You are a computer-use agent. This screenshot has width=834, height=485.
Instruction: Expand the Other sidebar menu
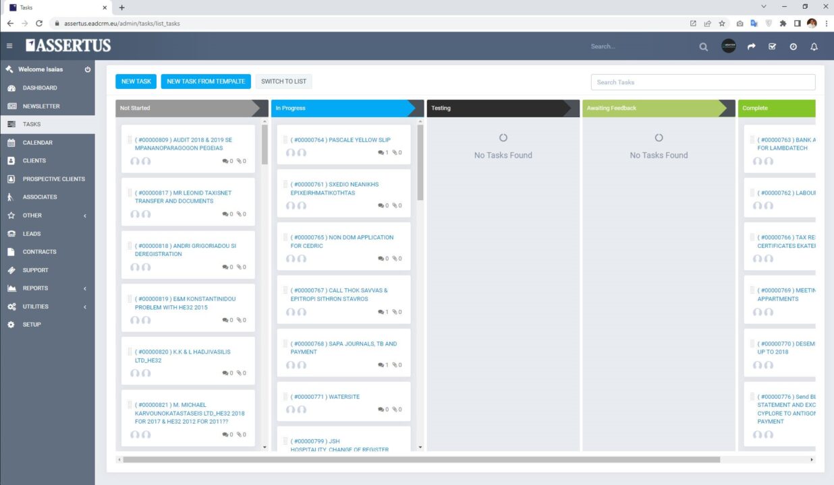click(84, 216)
